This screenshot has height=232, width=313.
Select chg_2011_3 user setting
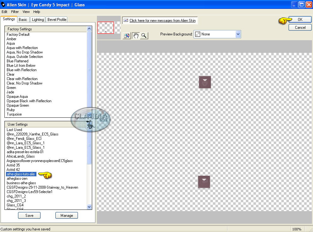pyautogui.click(x=16, y=201)
